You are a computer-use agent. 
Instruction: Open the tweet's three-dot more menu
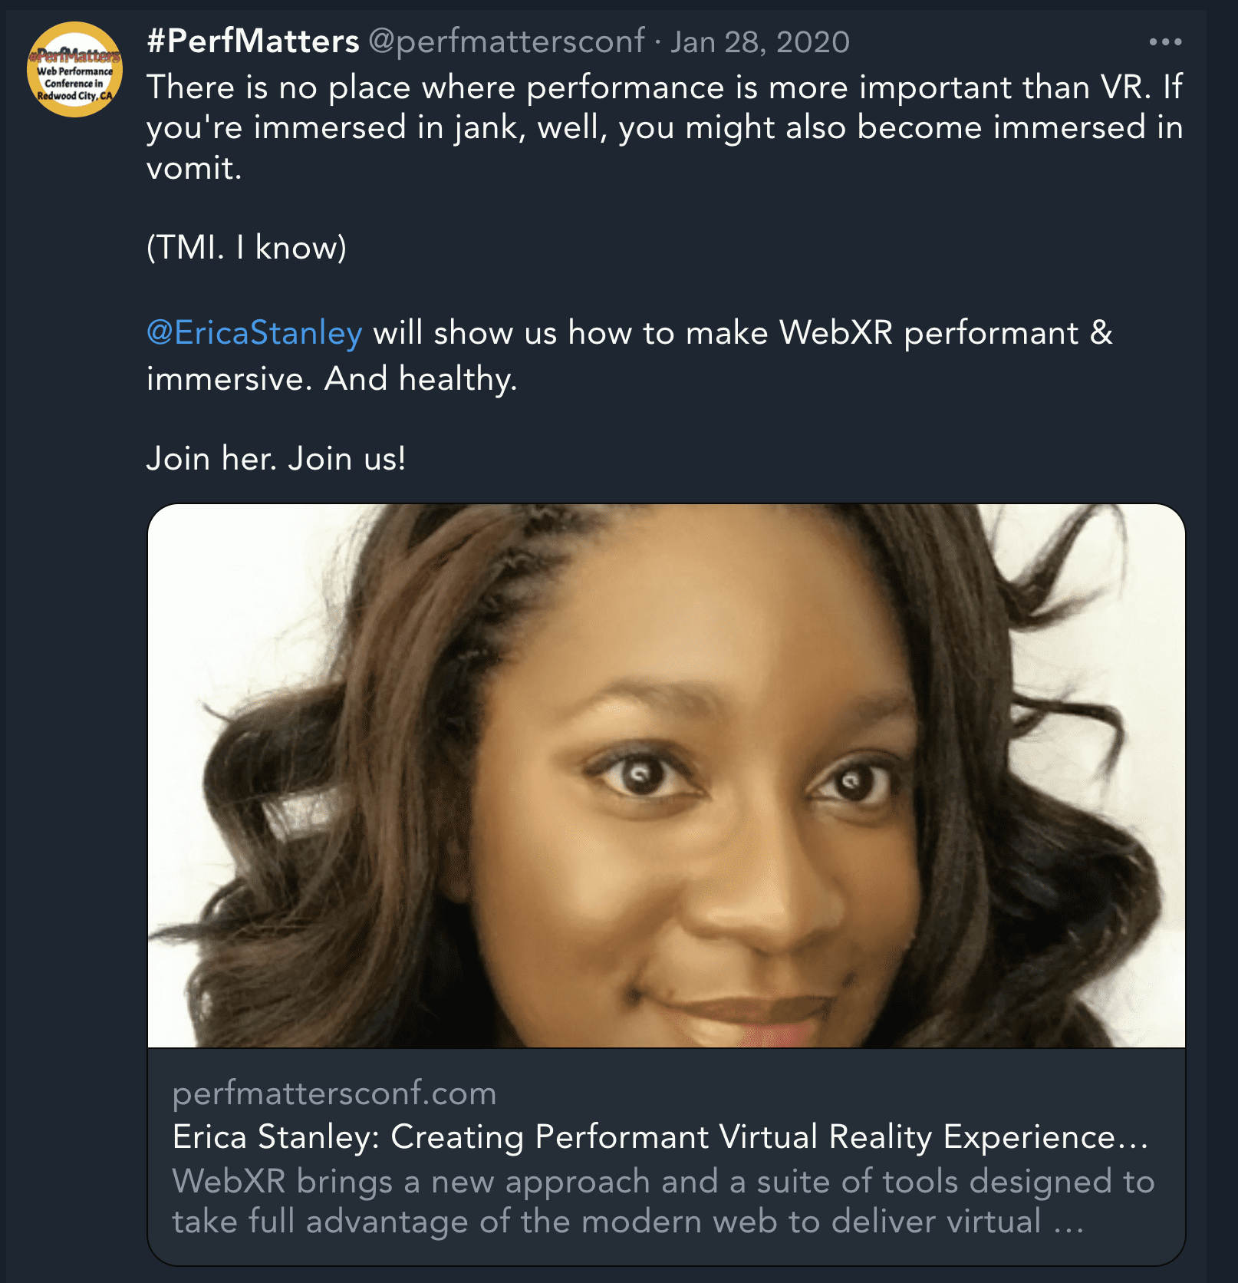click(1164, 42)
